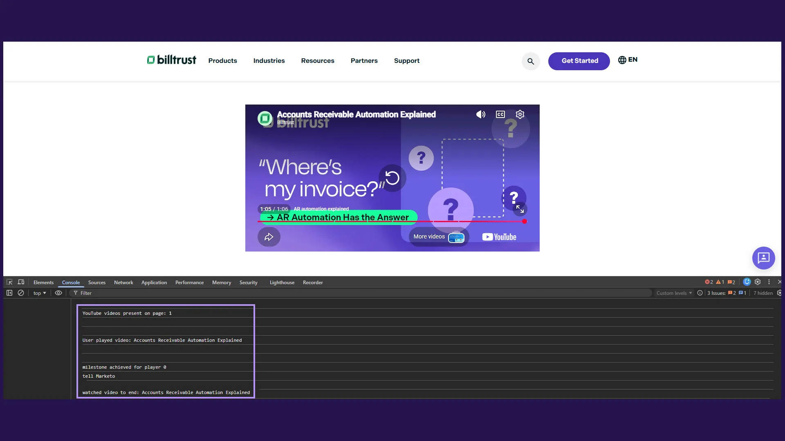Screen dimensions: 785x441
Task: Click the red video progress bar handle
Action: (525, 221)
